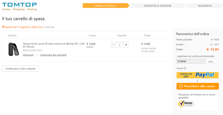Click the Norton Secured badge
Image resolution: width=223 pixels, height=115 pixels.
pyautogui.click(x=186, y=104)
